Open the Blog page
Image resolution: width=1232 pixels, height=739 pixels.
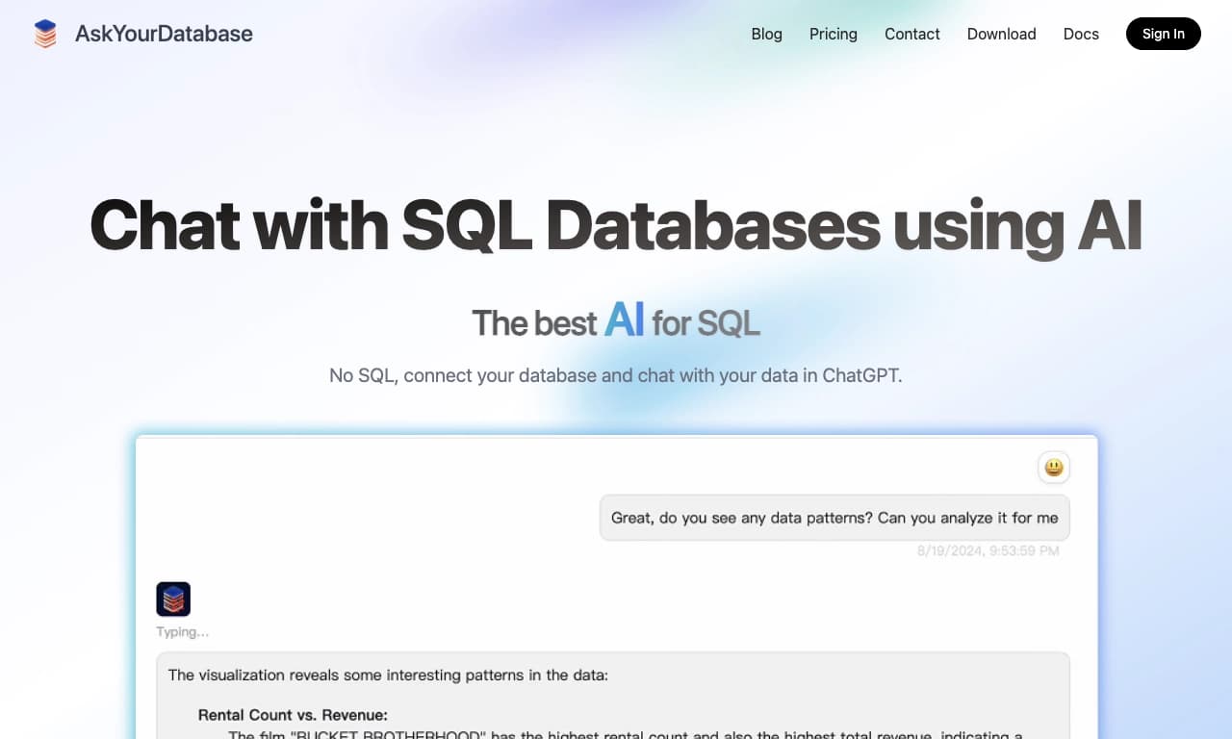click(x=766, y=34)
